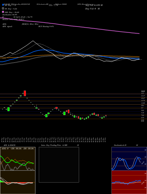Click the peak of the white moving average line
This screenshot has height=194, width=147.
pos(33,41)
